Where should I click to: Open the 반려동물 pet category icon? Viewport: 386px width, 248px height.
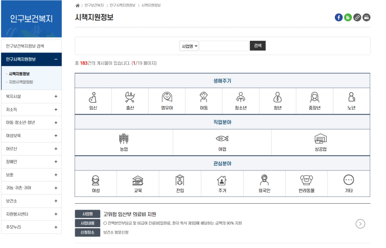click(306, 181)
